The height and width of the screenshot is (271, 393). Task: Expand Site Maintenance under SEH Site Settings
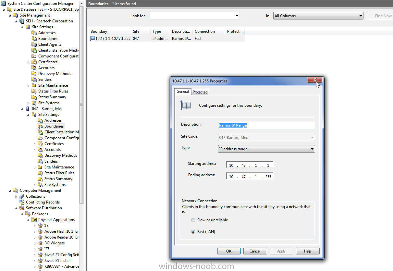click(28, 85)
